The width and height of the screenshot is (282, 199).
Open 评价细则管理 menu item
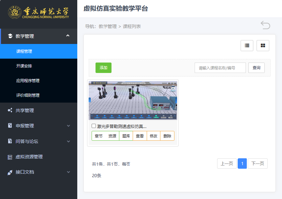click(x=28, y=95)
